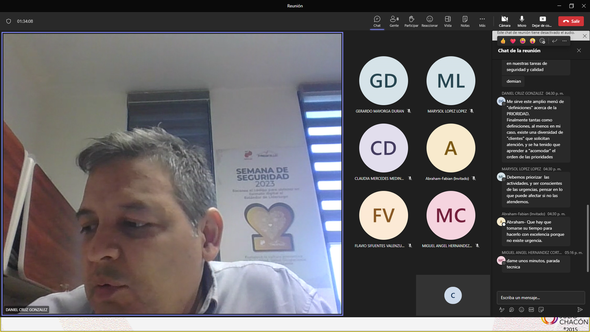Send the chat message with arrow icon
This screenshot has height=332, width=590.
pos(580,310)
